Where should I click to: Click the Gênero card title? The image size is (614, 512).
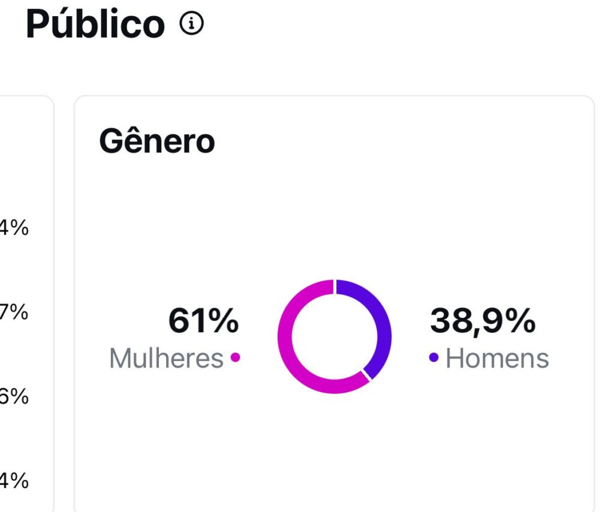pos(156,142)
